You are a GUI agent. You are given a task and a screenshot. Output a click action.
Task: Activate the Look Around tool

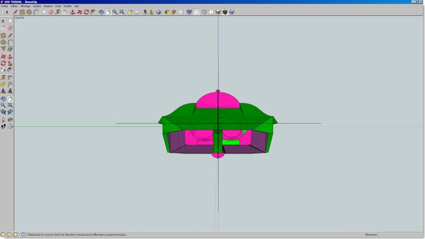(x=10, y=120)
